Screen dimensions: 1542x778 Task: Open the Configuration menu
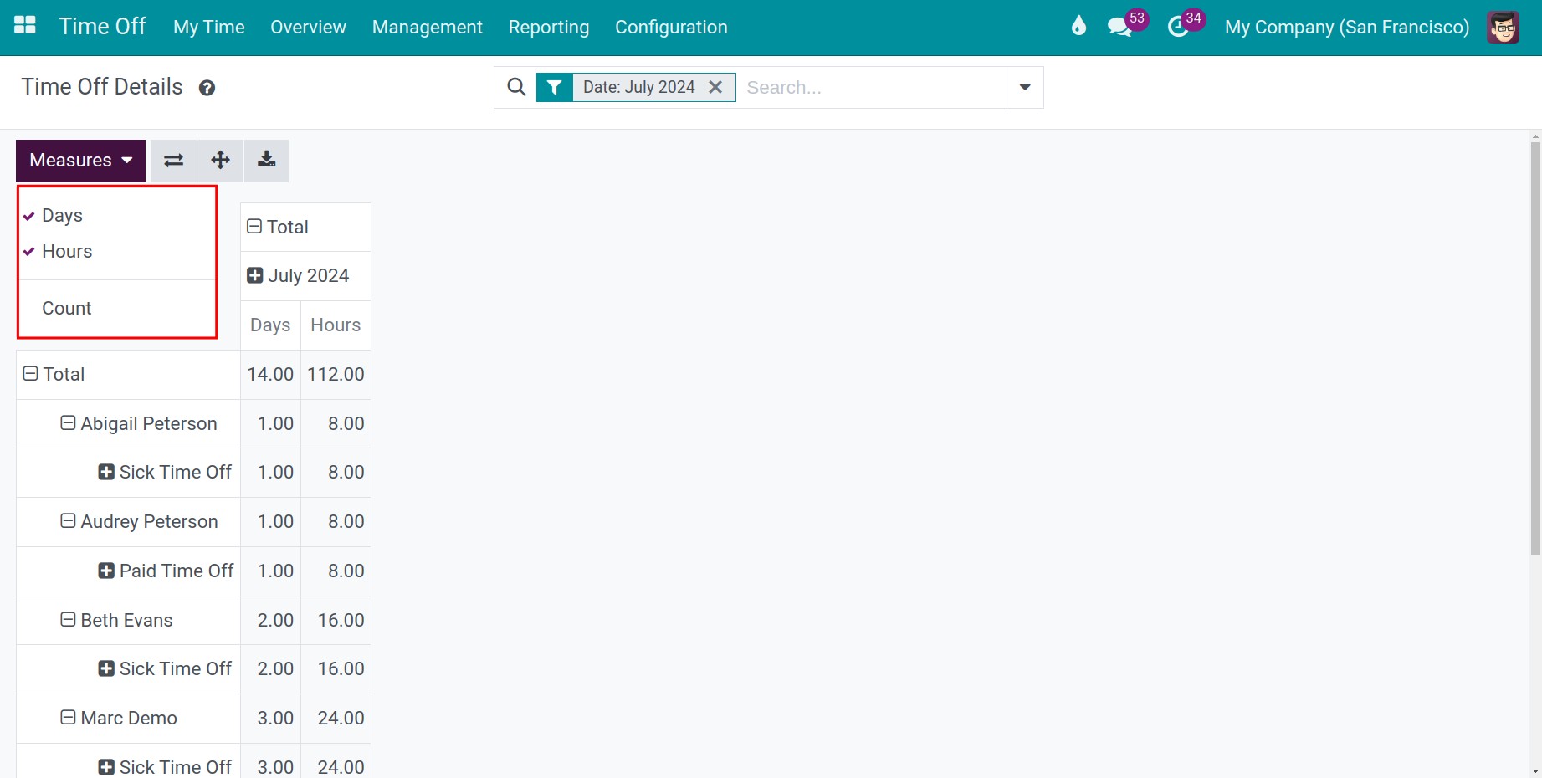pos(671,27)
